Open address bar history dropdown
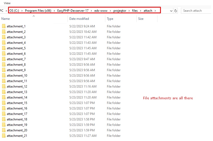 [x=171, y=11]
